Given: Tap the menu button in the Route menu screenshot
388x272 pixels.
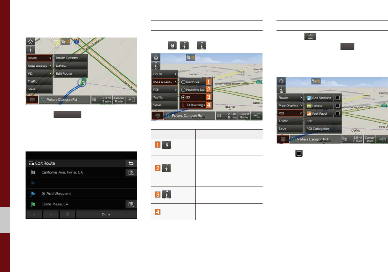Looking at the screenshot, I should tap(32, 100).
